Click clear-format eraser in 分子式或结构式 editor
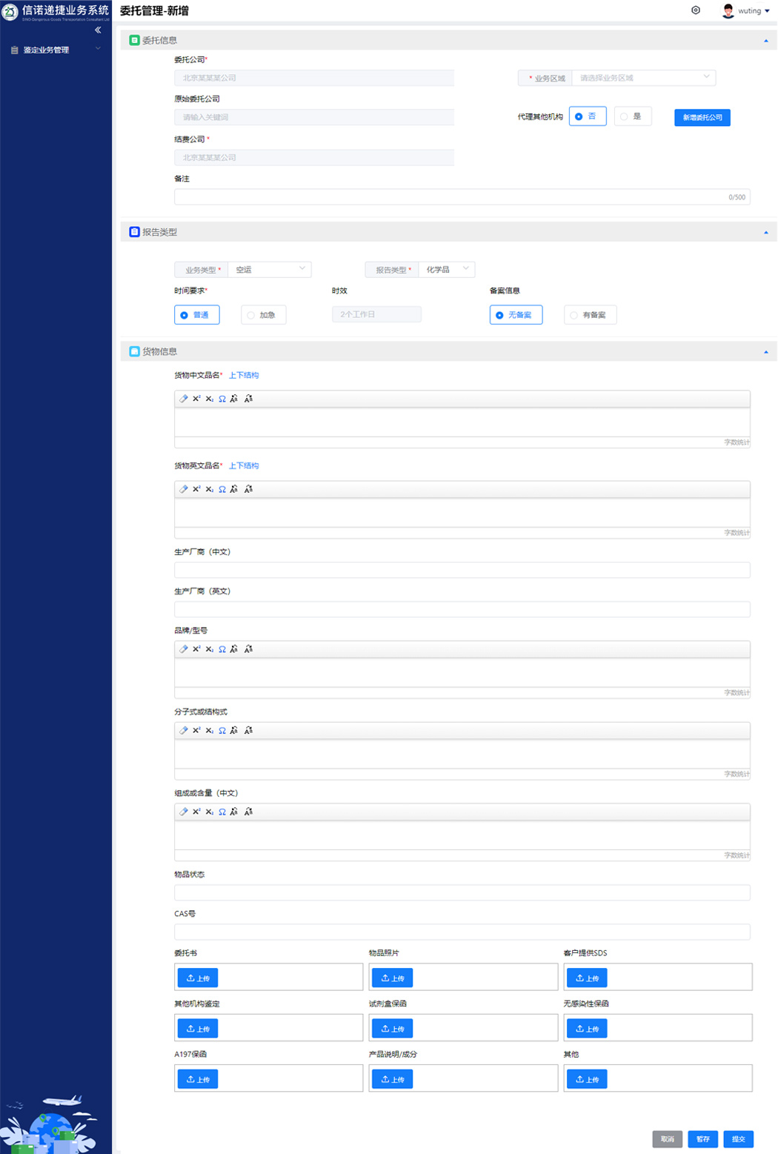Image resolution: width=778 pixels, height=1154 pixels. 184,731
